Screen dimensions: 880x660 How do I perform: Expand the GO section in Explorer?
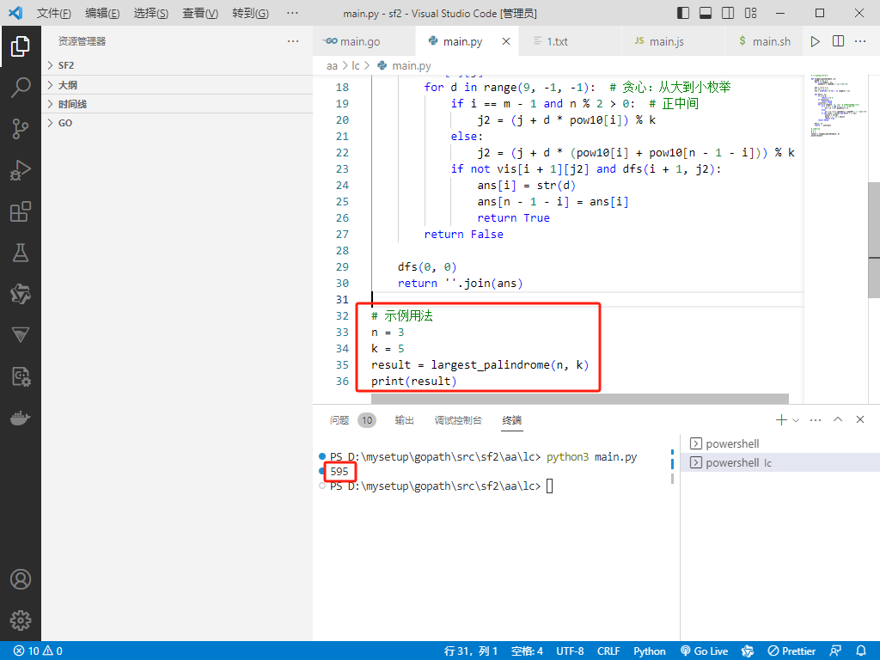pyautogui.click(x=177, y=123)
